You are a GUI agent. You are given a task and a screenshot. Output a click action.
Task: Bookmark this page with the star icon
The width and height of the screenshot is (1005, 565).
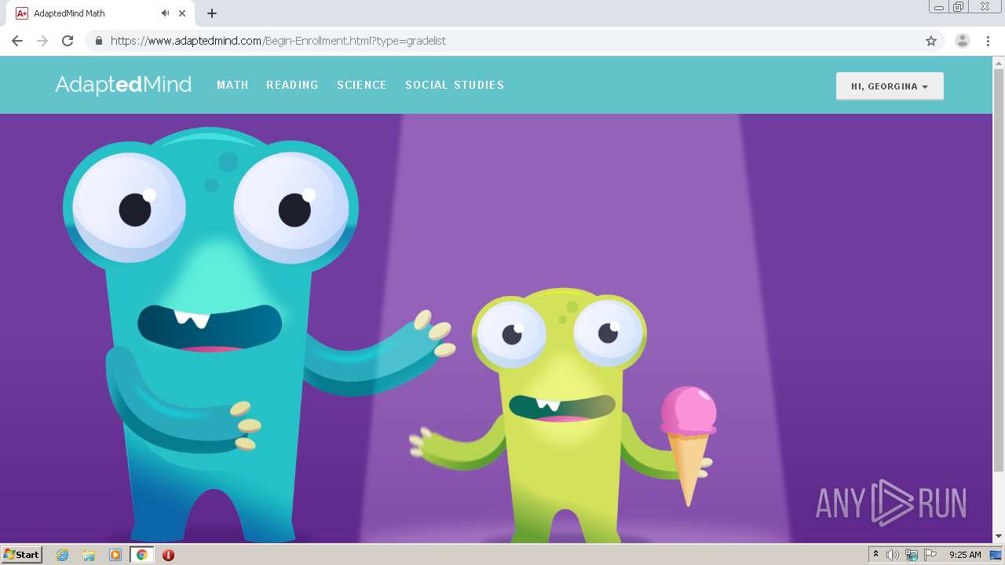coord(931,41)
